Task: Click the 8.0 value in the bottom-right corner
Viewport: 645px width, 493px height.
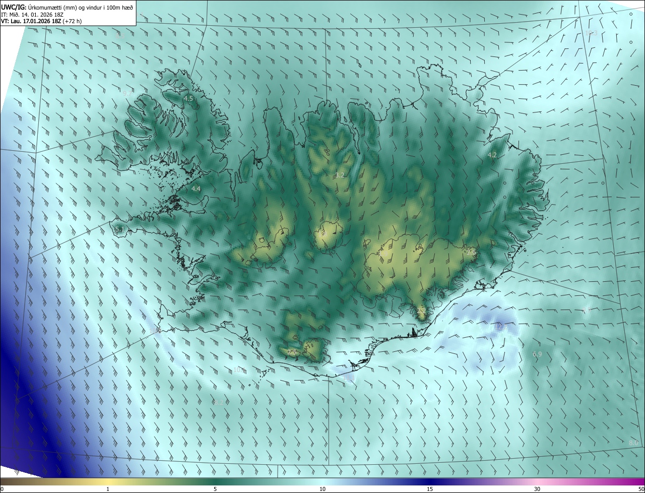Action: [633, 443]
